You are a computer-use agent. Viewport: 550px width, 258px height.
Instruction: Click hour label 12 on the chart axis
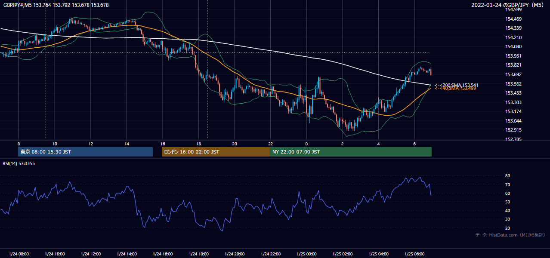(91, 144)
